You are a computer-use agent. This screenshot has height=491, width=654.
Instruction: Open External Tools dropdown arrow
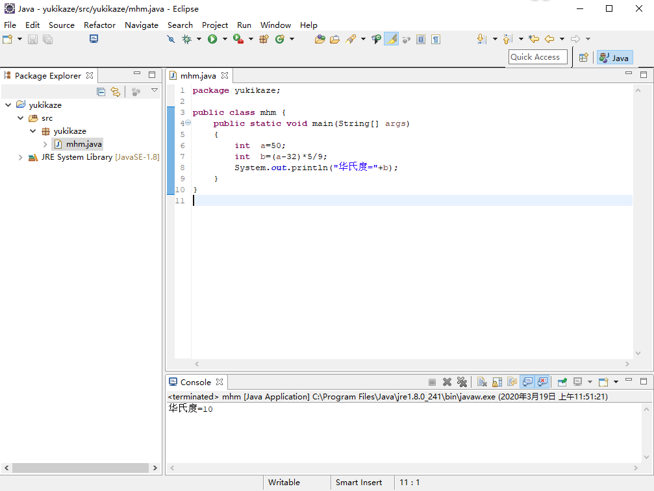coord(251,39)
